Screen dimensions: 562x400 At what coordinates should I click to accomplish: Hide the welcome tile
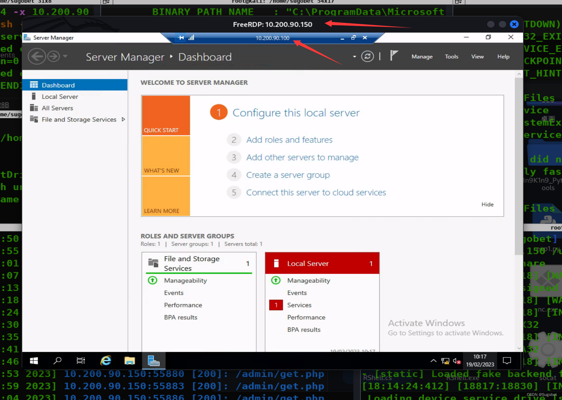click(x=487, y=204)
